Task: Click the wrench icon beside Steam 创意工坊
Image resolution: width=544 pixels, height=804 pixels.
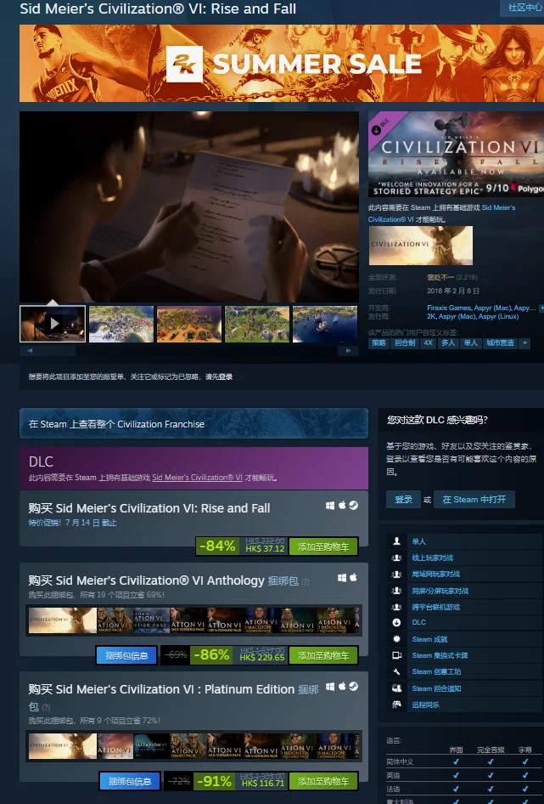Action: coord(396,671)
